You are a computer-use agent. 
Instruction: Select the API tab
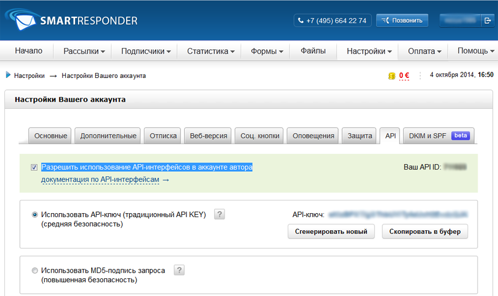point(390,136)
